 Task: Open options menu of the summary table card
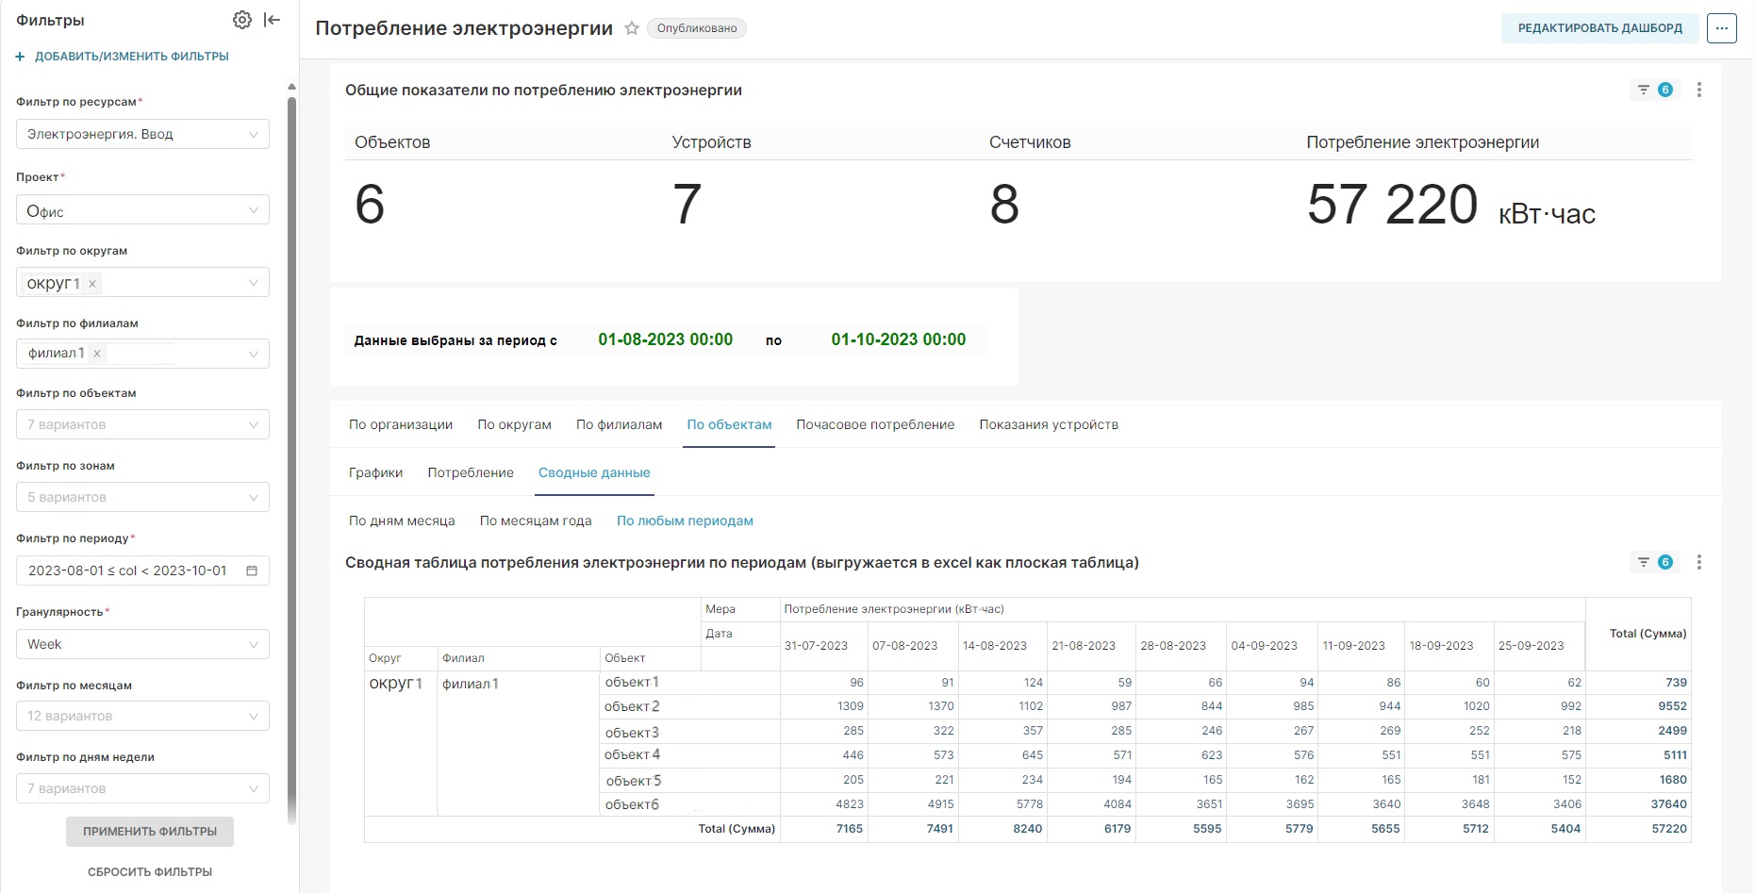tap(1699, 562)
